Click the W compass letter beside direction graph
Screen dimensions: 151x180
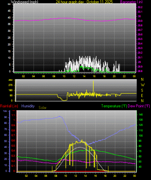[143, 85]
